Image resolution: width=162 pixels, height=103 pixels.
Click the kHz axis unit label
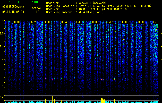[x=2, y=21]
